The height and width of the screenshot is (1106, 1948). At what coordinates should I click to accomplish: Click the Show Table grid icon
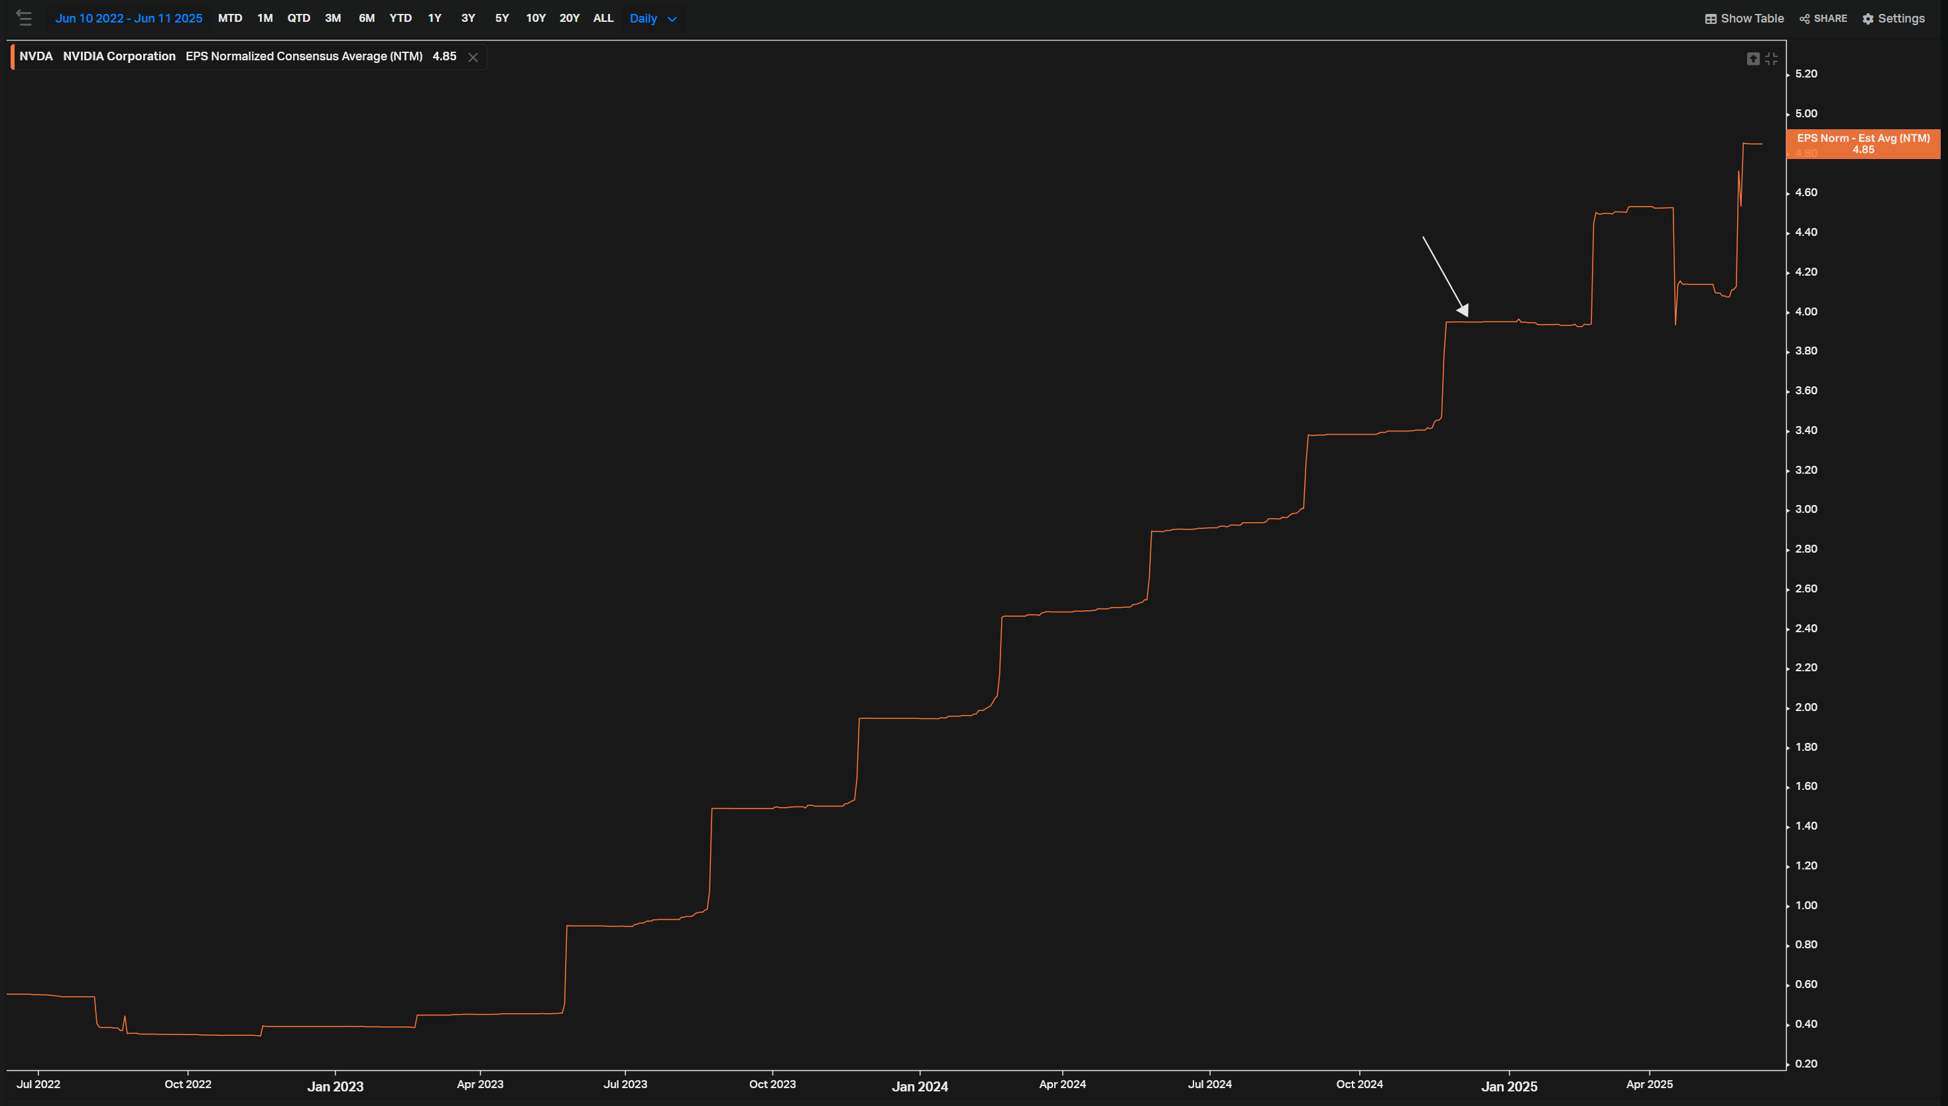(1710, 19)
